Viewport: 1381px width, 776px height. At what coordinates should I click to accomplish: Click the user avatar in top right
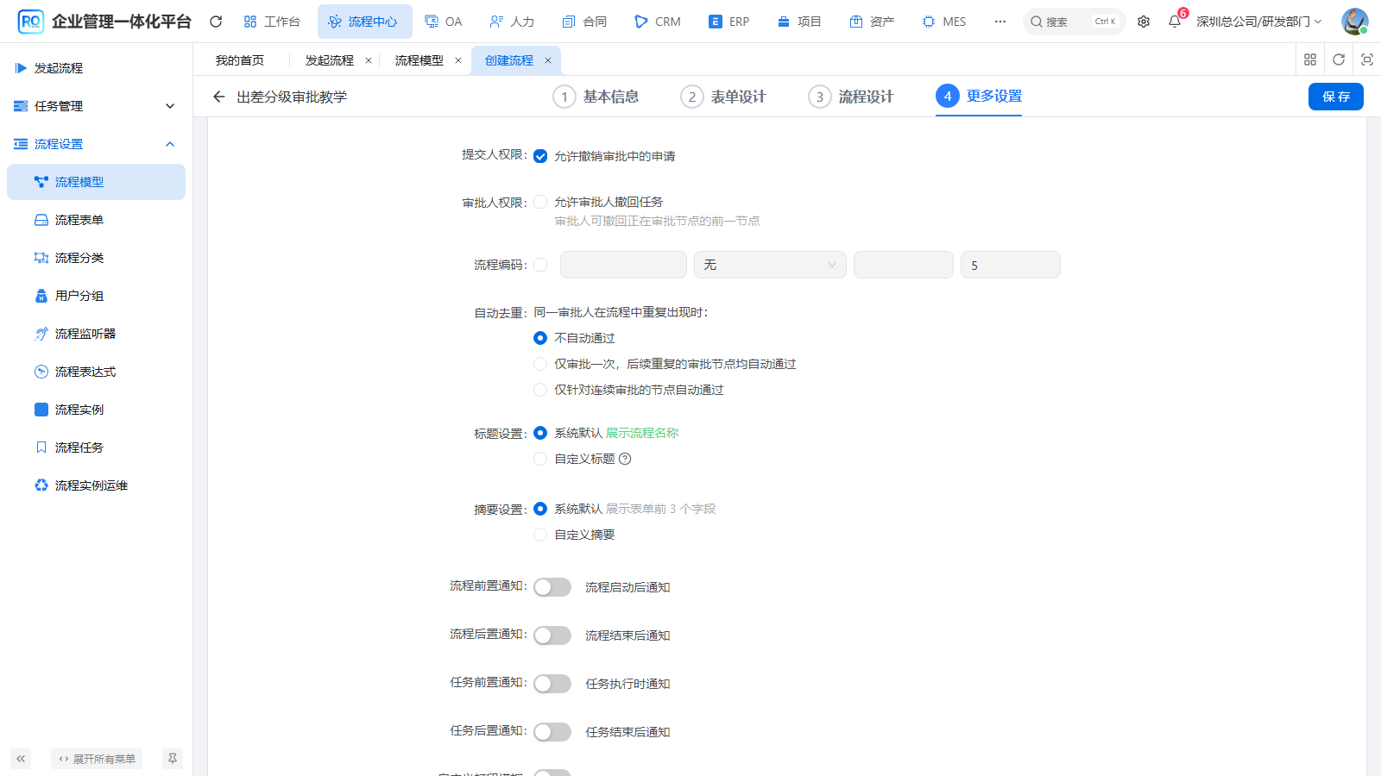1354,22
